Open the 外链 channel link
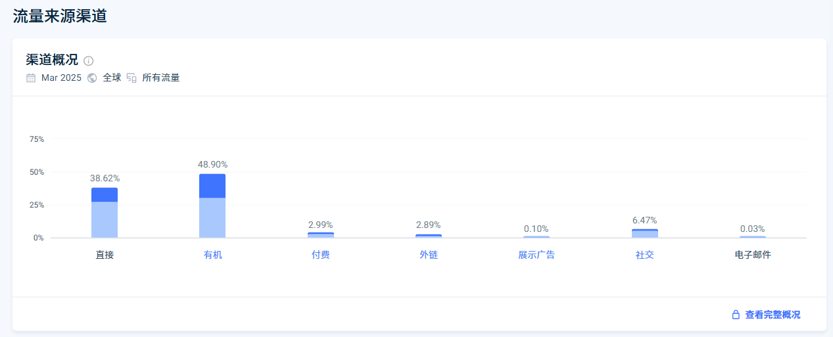The image size is (833, 337). point(429,255)
